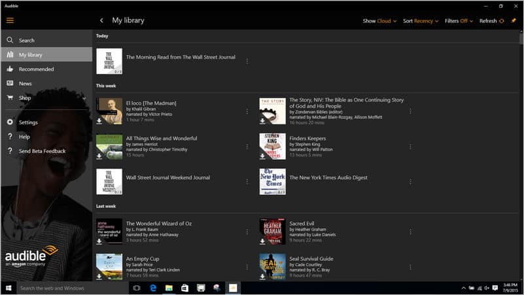Open more options for Sacred Evil
The height and width of the screenshot is (295, 524).
[410, 232]
